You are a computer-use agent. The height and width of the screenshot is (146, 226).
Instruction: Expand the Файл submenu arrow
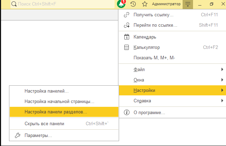(222, 70)
